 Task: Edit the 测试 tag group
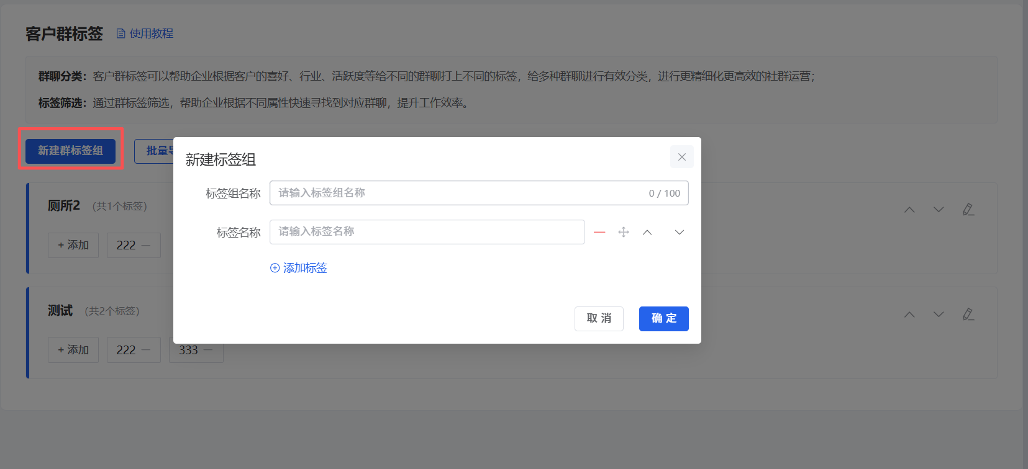[x=968, y=315]
